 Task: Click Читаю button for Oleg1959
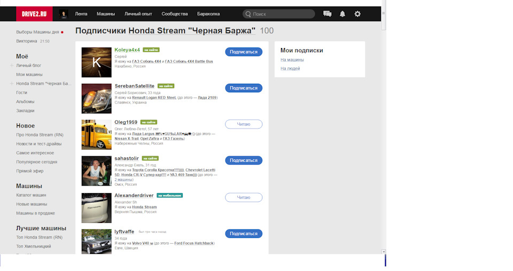click(244, 124)
